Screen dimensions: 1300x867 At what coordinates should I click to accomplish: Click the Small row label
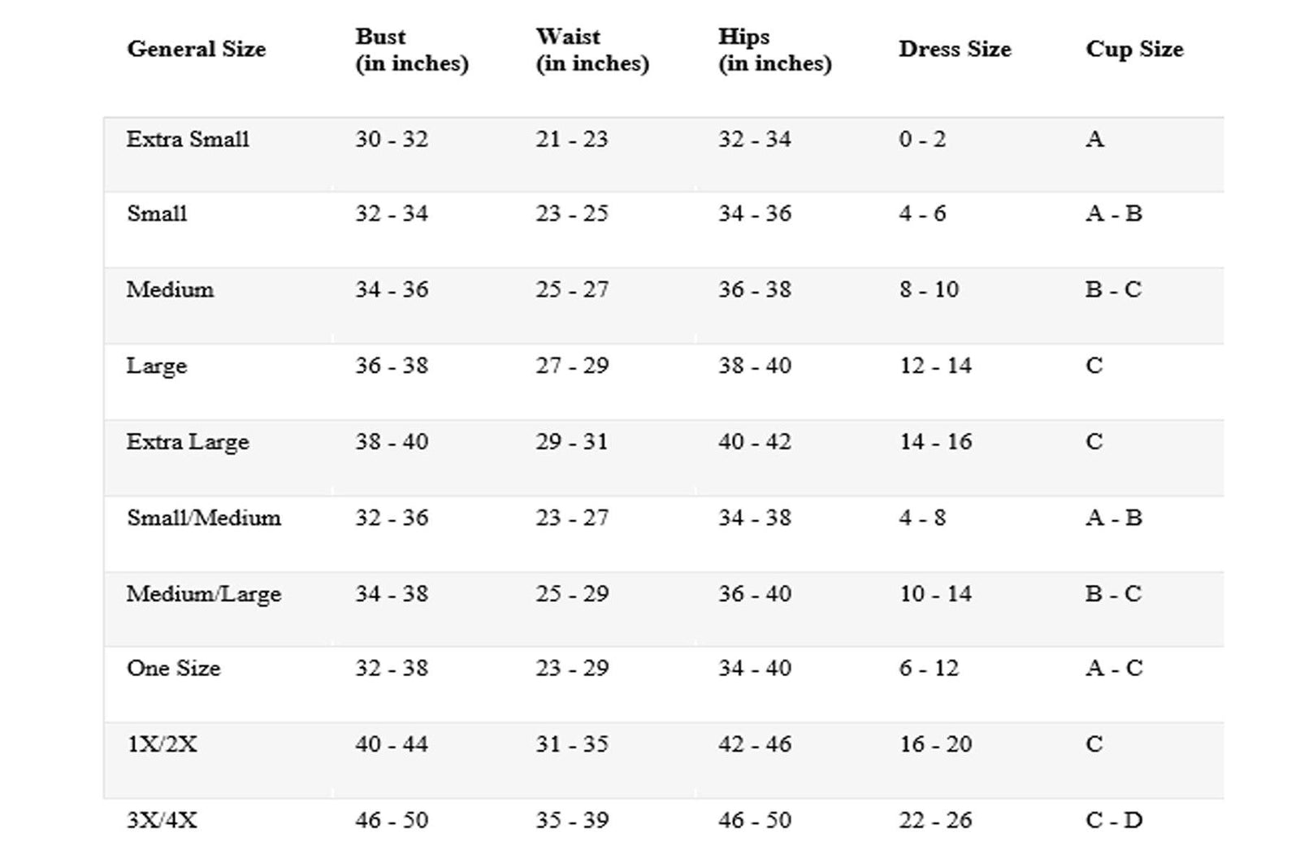(157, 214)
